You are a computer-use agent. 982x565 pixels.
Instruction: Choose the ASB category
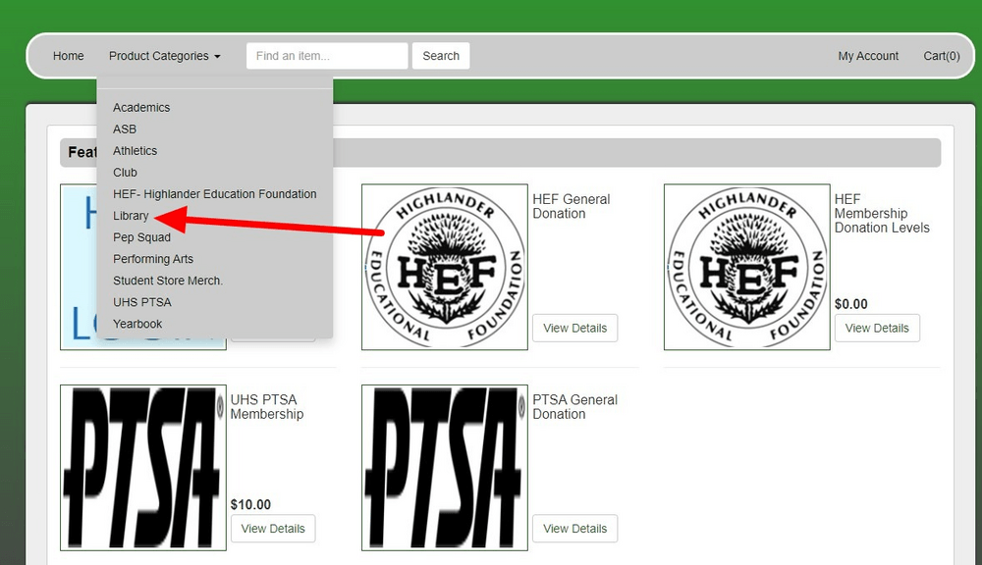click(125, 128)
